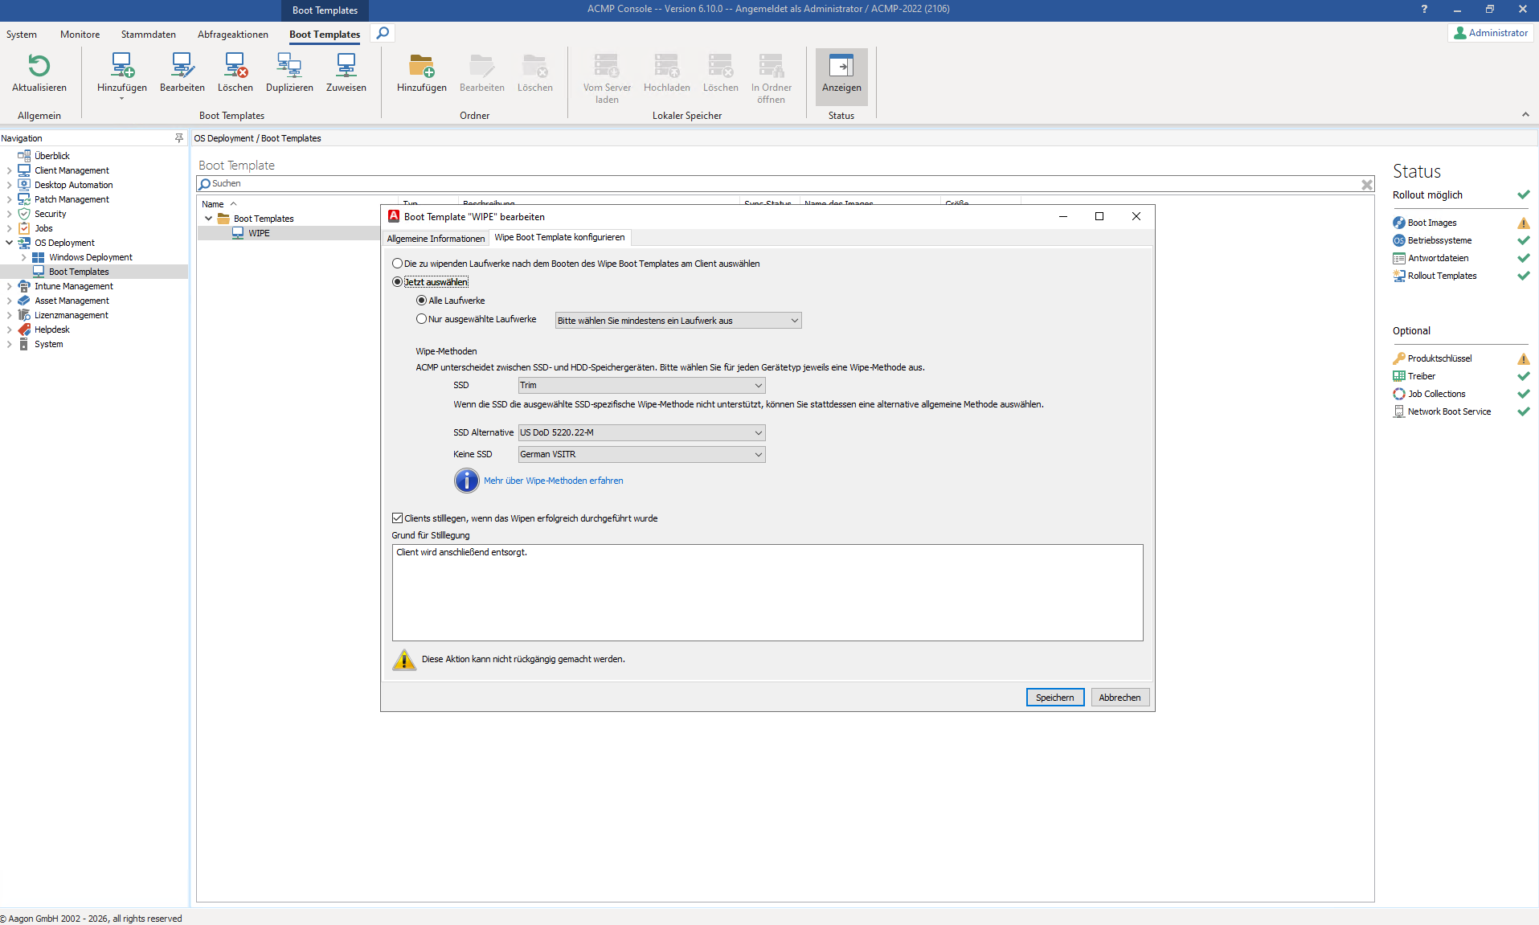Open the Monitore menu

(80, 35)
